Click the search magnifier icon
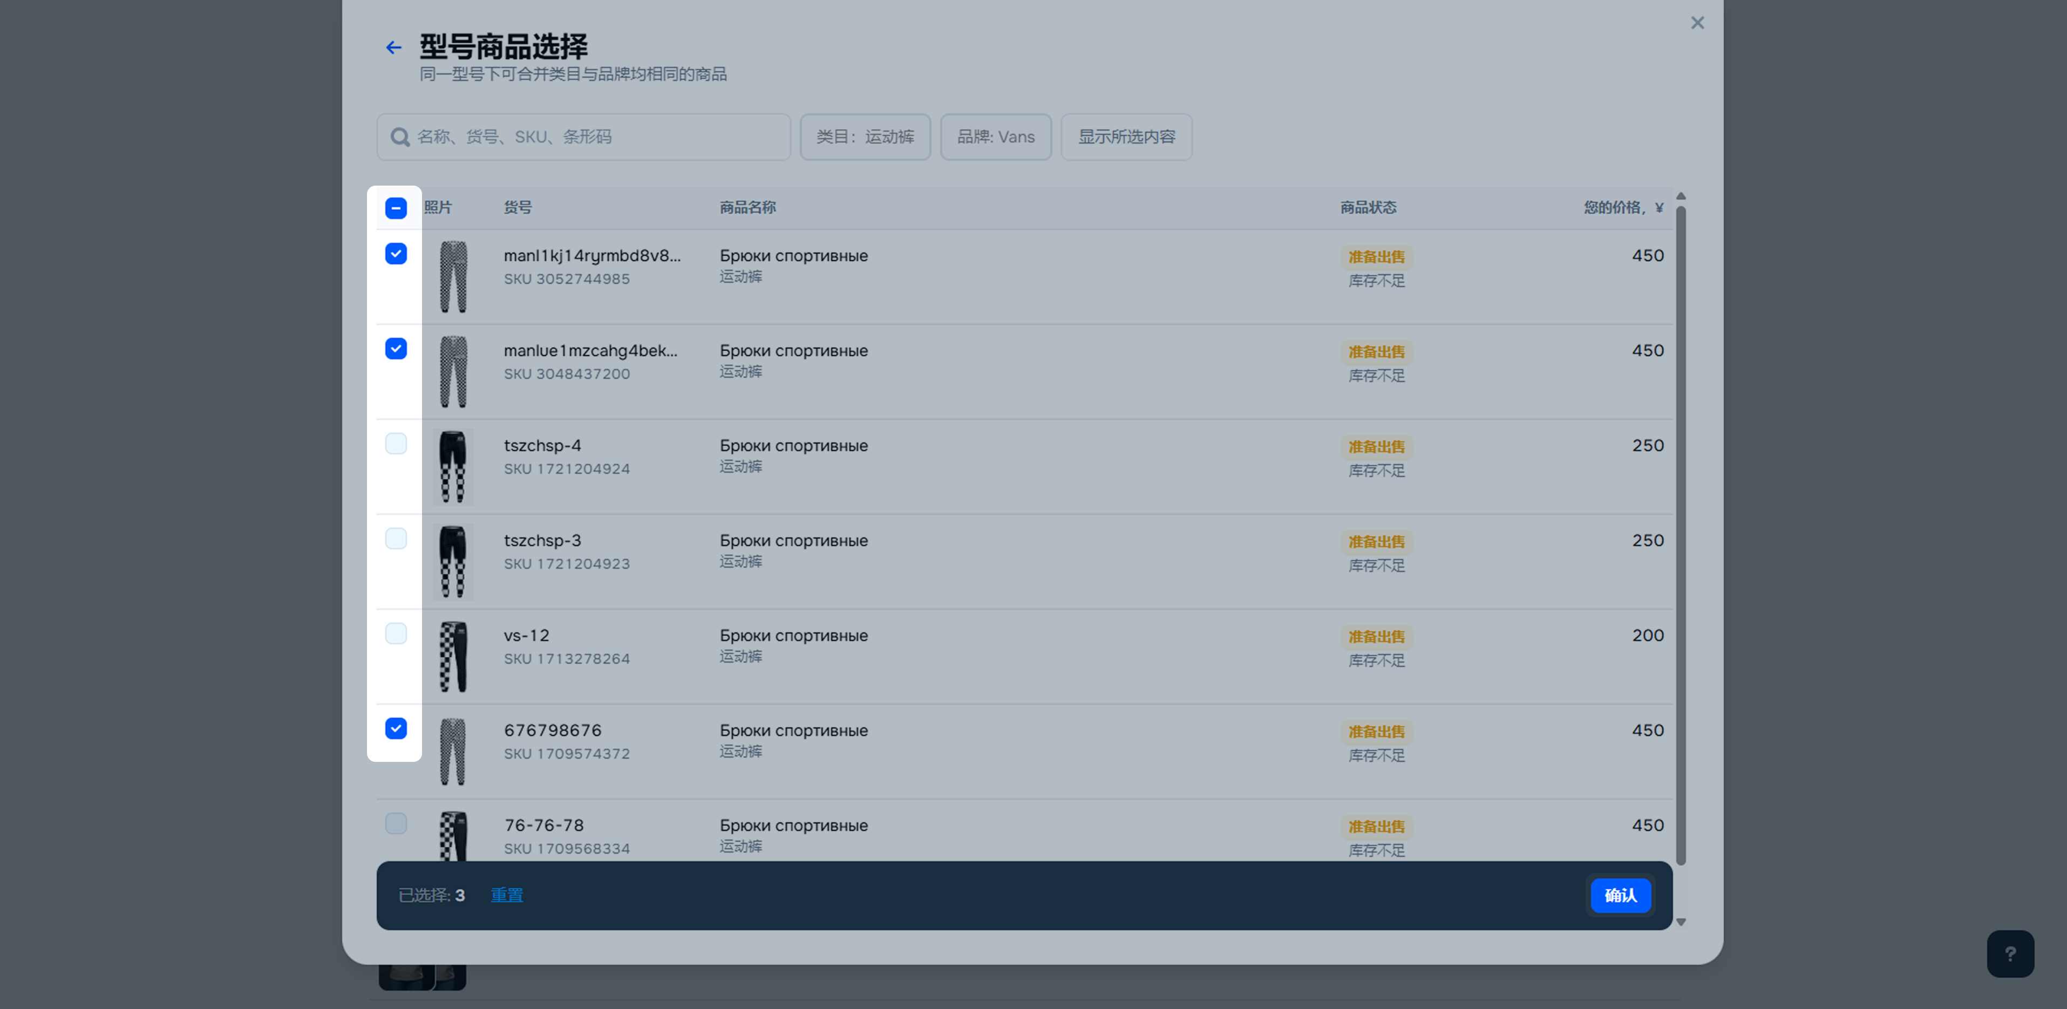Viewport: 2067px width, 1009px height. [x=399, y=137]
